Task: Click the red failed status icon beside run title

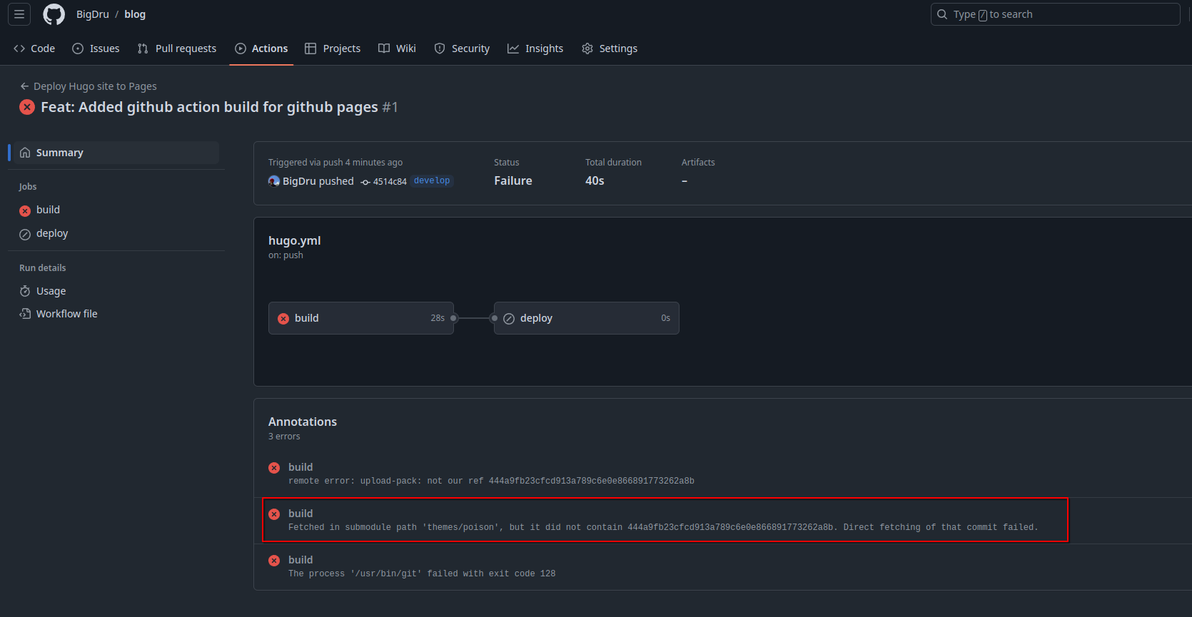Action: 27,107
